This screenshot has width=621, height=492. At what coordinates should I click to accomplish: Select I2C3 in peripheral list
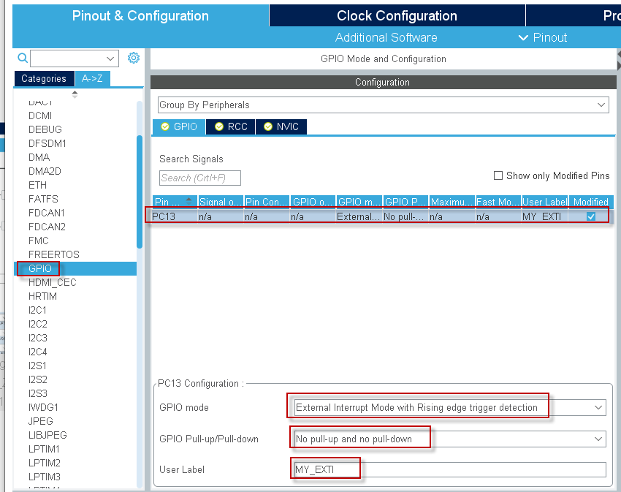37,338
